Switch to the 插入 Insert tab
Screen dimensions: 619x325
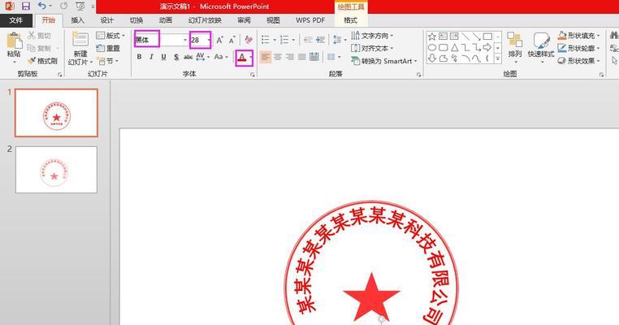(x=77, y=20)
